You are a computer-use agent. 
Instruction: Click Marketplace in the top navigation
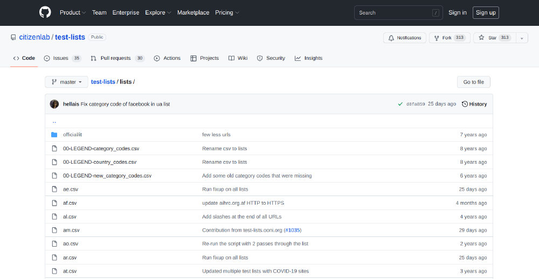[193, 12]
